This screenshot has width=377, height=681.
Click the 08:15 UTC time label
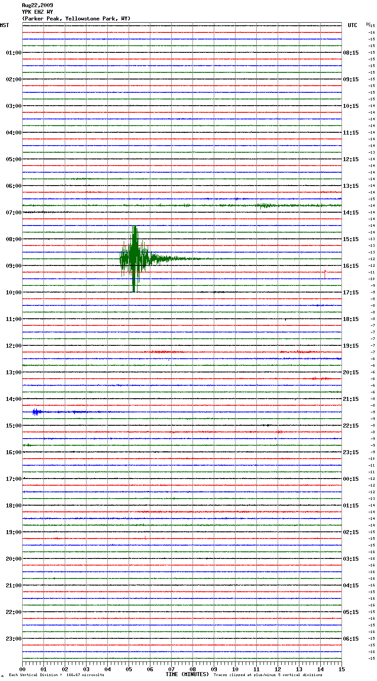tap(351, 53)
